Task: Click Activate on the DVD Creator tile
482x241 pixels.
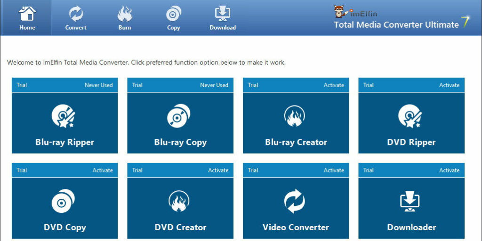Action: click(218, 170)
